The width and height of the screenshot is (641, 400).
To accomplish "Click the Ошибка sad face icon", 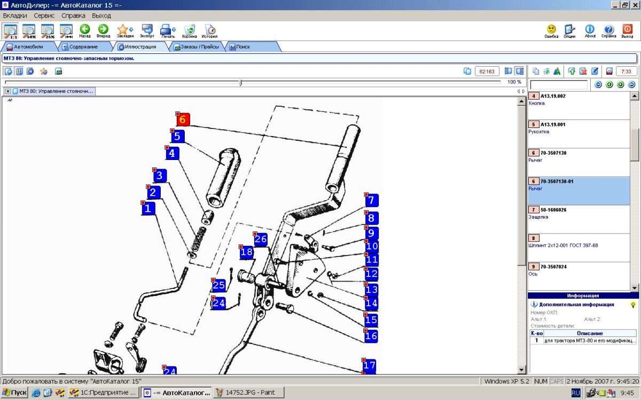I will [x=551, y=30].
